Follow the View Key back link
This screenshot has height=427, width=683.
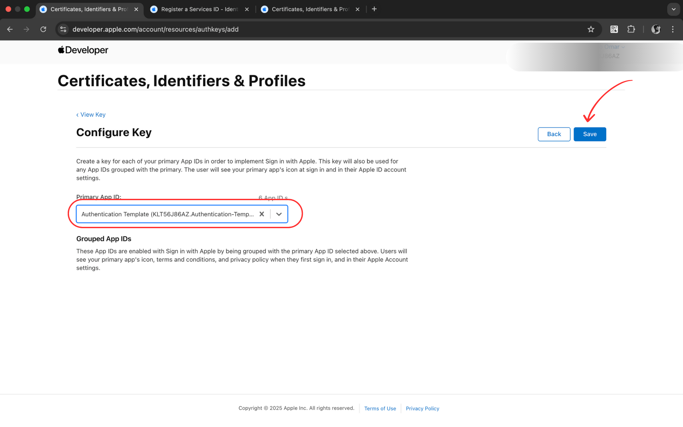pyautogui.click(x=91, y=114)
